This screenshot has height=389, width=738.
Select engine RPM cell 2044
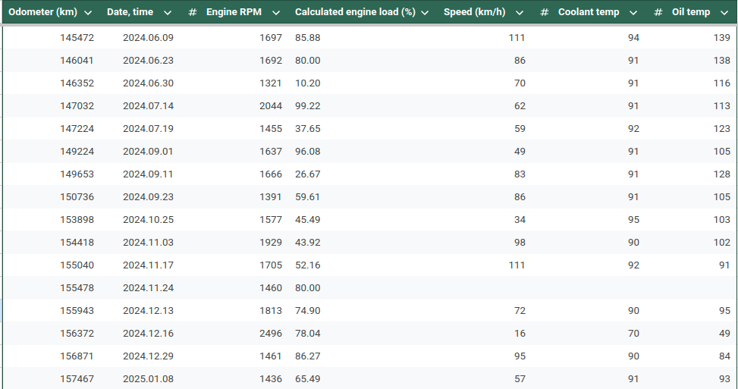(x=271, y=106)
